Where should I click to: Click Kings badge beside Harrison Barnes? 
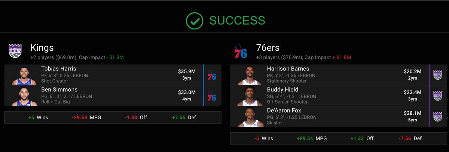(x=437, y=75)
